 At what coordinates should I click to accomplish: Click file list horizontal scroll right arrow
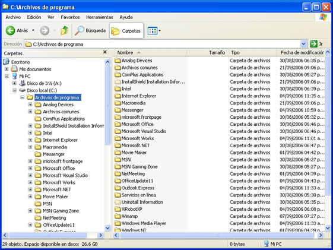tap(321, 235)
